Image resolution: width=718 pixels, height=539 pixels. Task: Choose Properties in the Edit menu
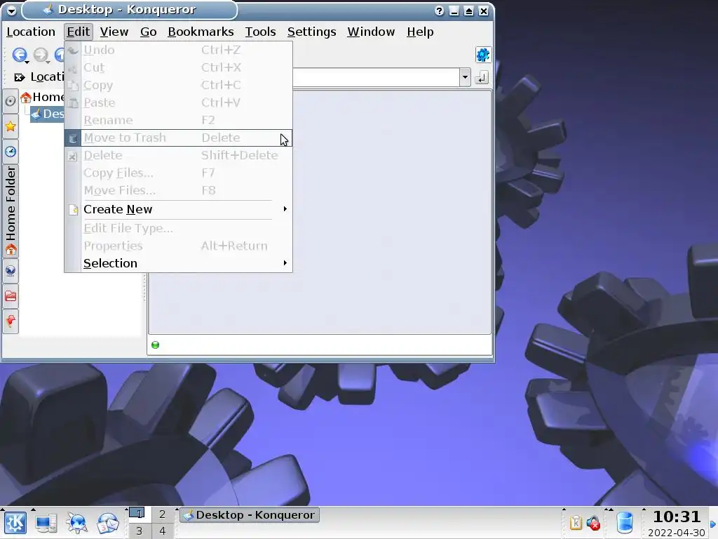pos(178,246)
